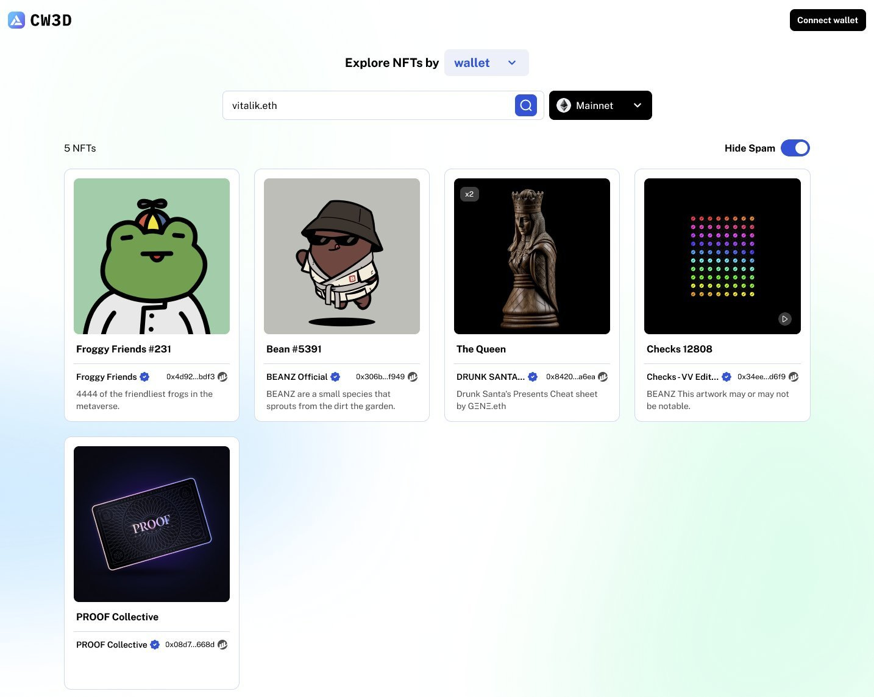The height and width of the screenshot is (697, 874).
Task: Click verified badge next to DRUNK SANTA
Action: [533, 377]
